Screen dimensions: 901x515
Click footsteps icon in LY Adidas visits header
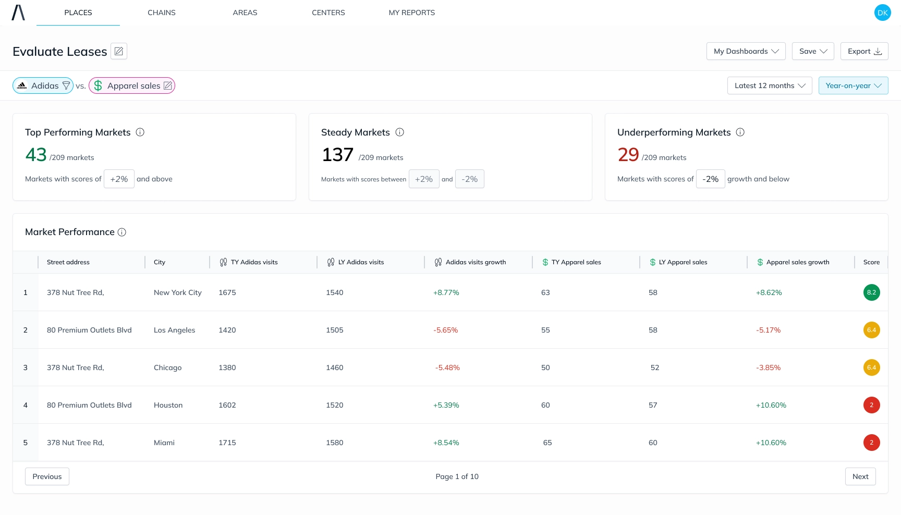[x=331, y=262]
